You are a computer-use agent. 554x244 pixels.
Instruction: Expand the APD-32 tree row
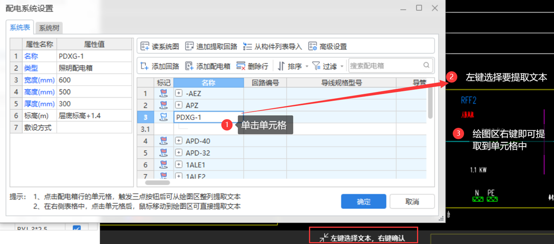pos(179,153)
